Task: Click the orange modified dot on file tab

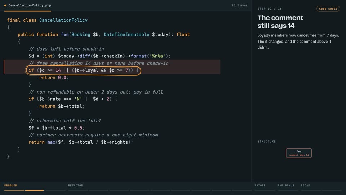Action: pos(5,5)
